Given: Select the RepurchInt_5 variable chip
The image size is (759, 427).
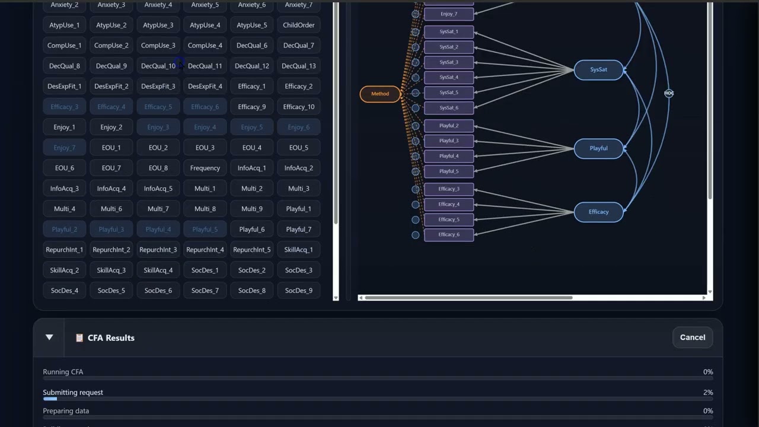Looking at the screenshot, I should (252, 250).
